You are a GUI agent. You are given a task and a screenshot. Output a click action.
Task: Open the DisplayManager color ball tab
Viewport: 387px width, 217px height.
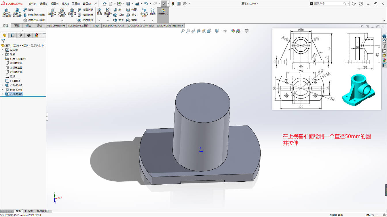[x=36, y=35]
